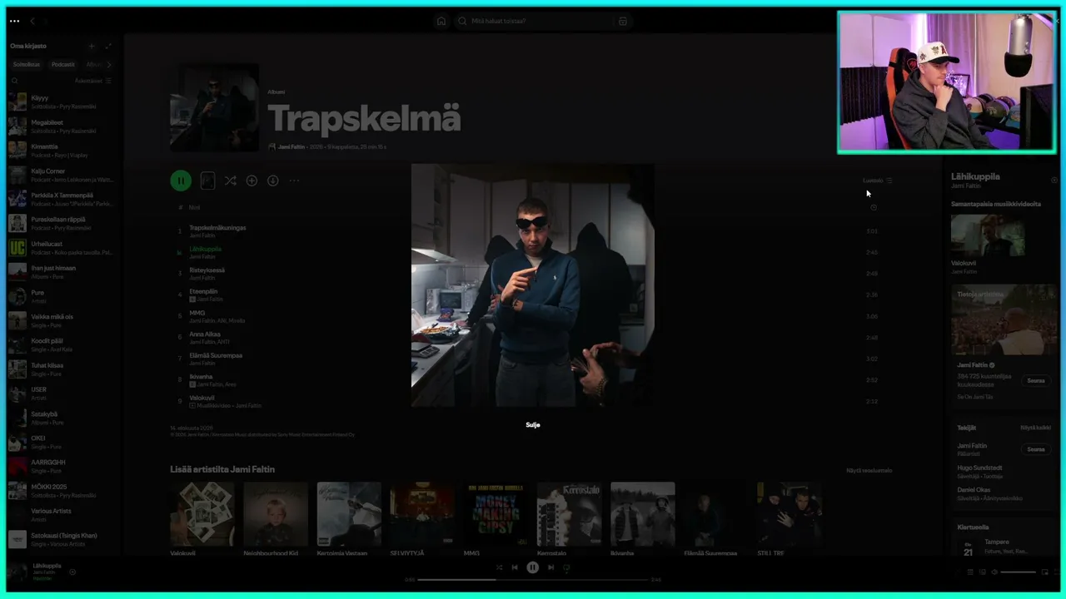The height and width of the screenshot is (599, 1066).
Task: Open the Neighbourhood Kid album card
Action: pos(276,519)
